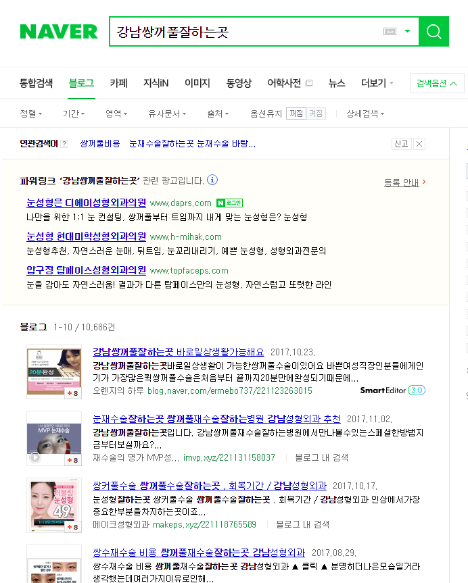Screen dimensions: 468x583
Task: Click blog author 메이크성형외과
Action: [x=121, y=525]
